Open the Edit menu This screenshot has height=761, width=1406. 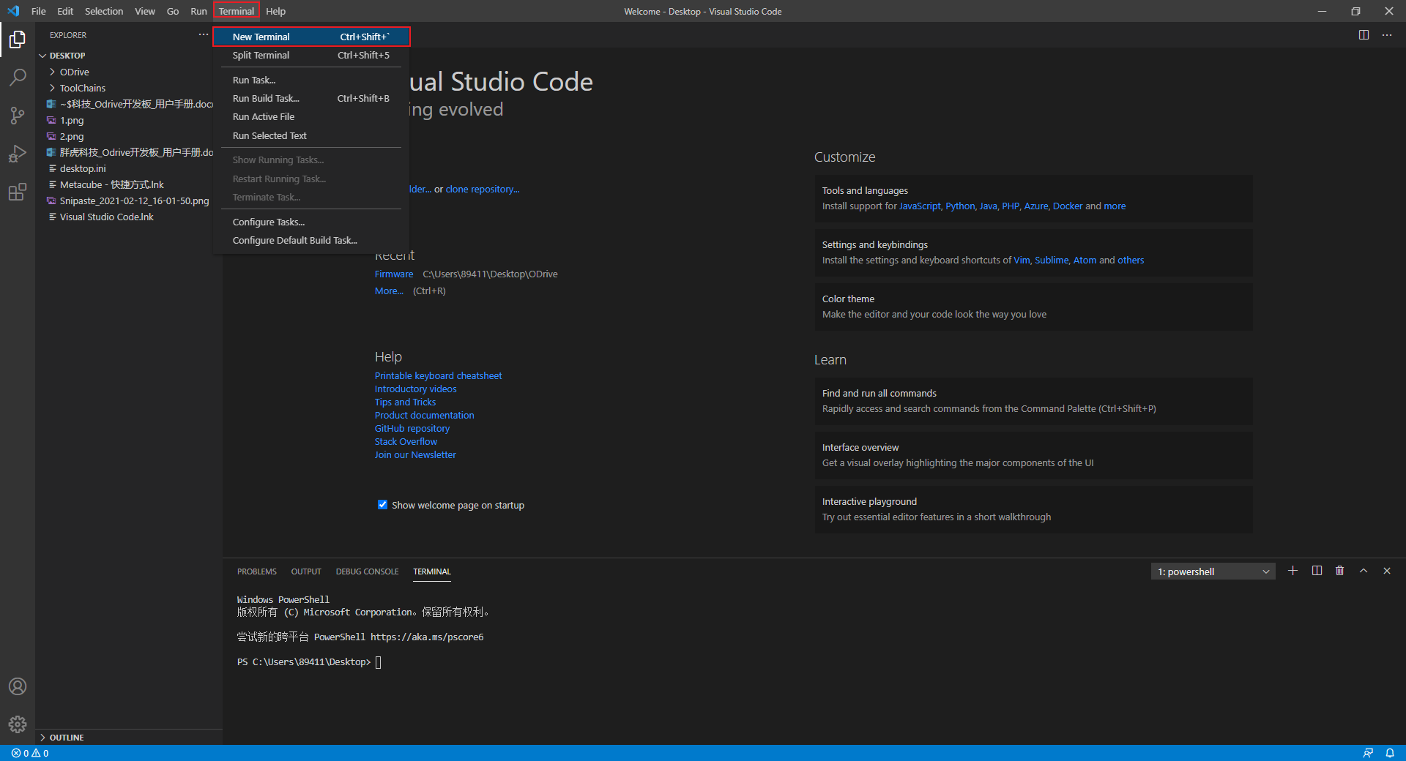coord(65,11)
